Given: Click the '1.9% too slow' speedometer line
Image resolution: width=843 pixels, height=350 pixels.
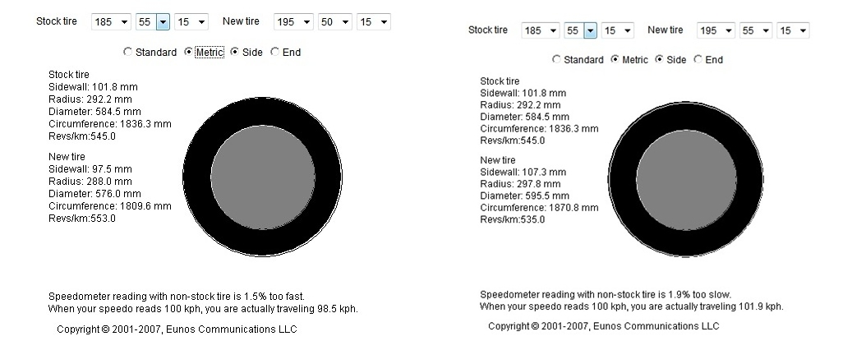Looking at the screenshot, I should point(606,295).
